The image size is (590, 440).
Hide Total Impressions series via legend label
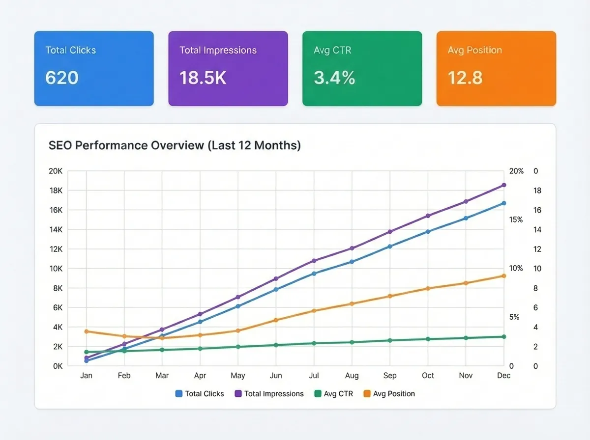274,393
